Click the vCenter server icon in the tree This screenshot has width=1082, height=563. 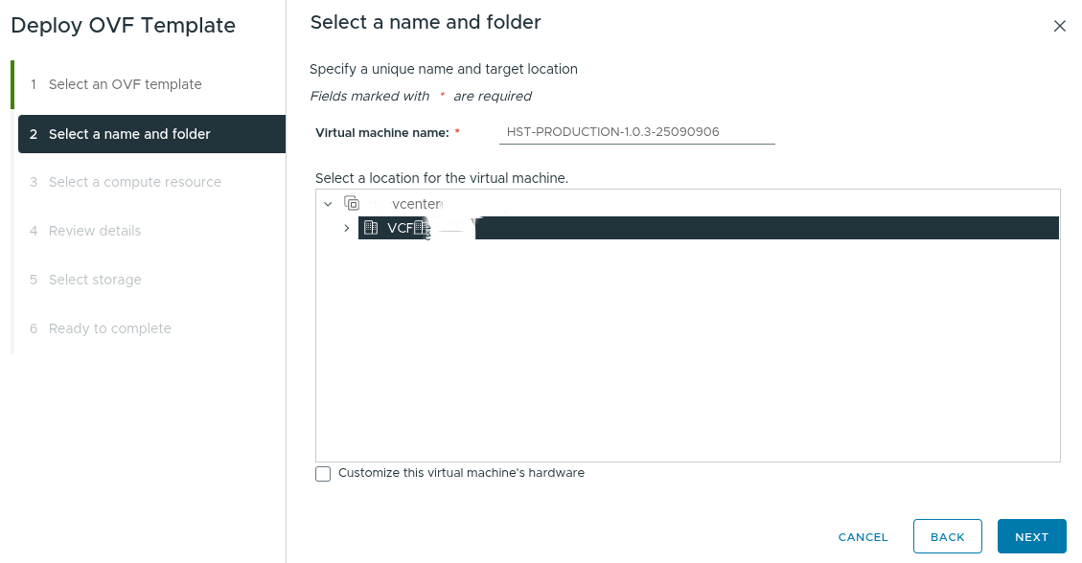(x=354, y=203)
